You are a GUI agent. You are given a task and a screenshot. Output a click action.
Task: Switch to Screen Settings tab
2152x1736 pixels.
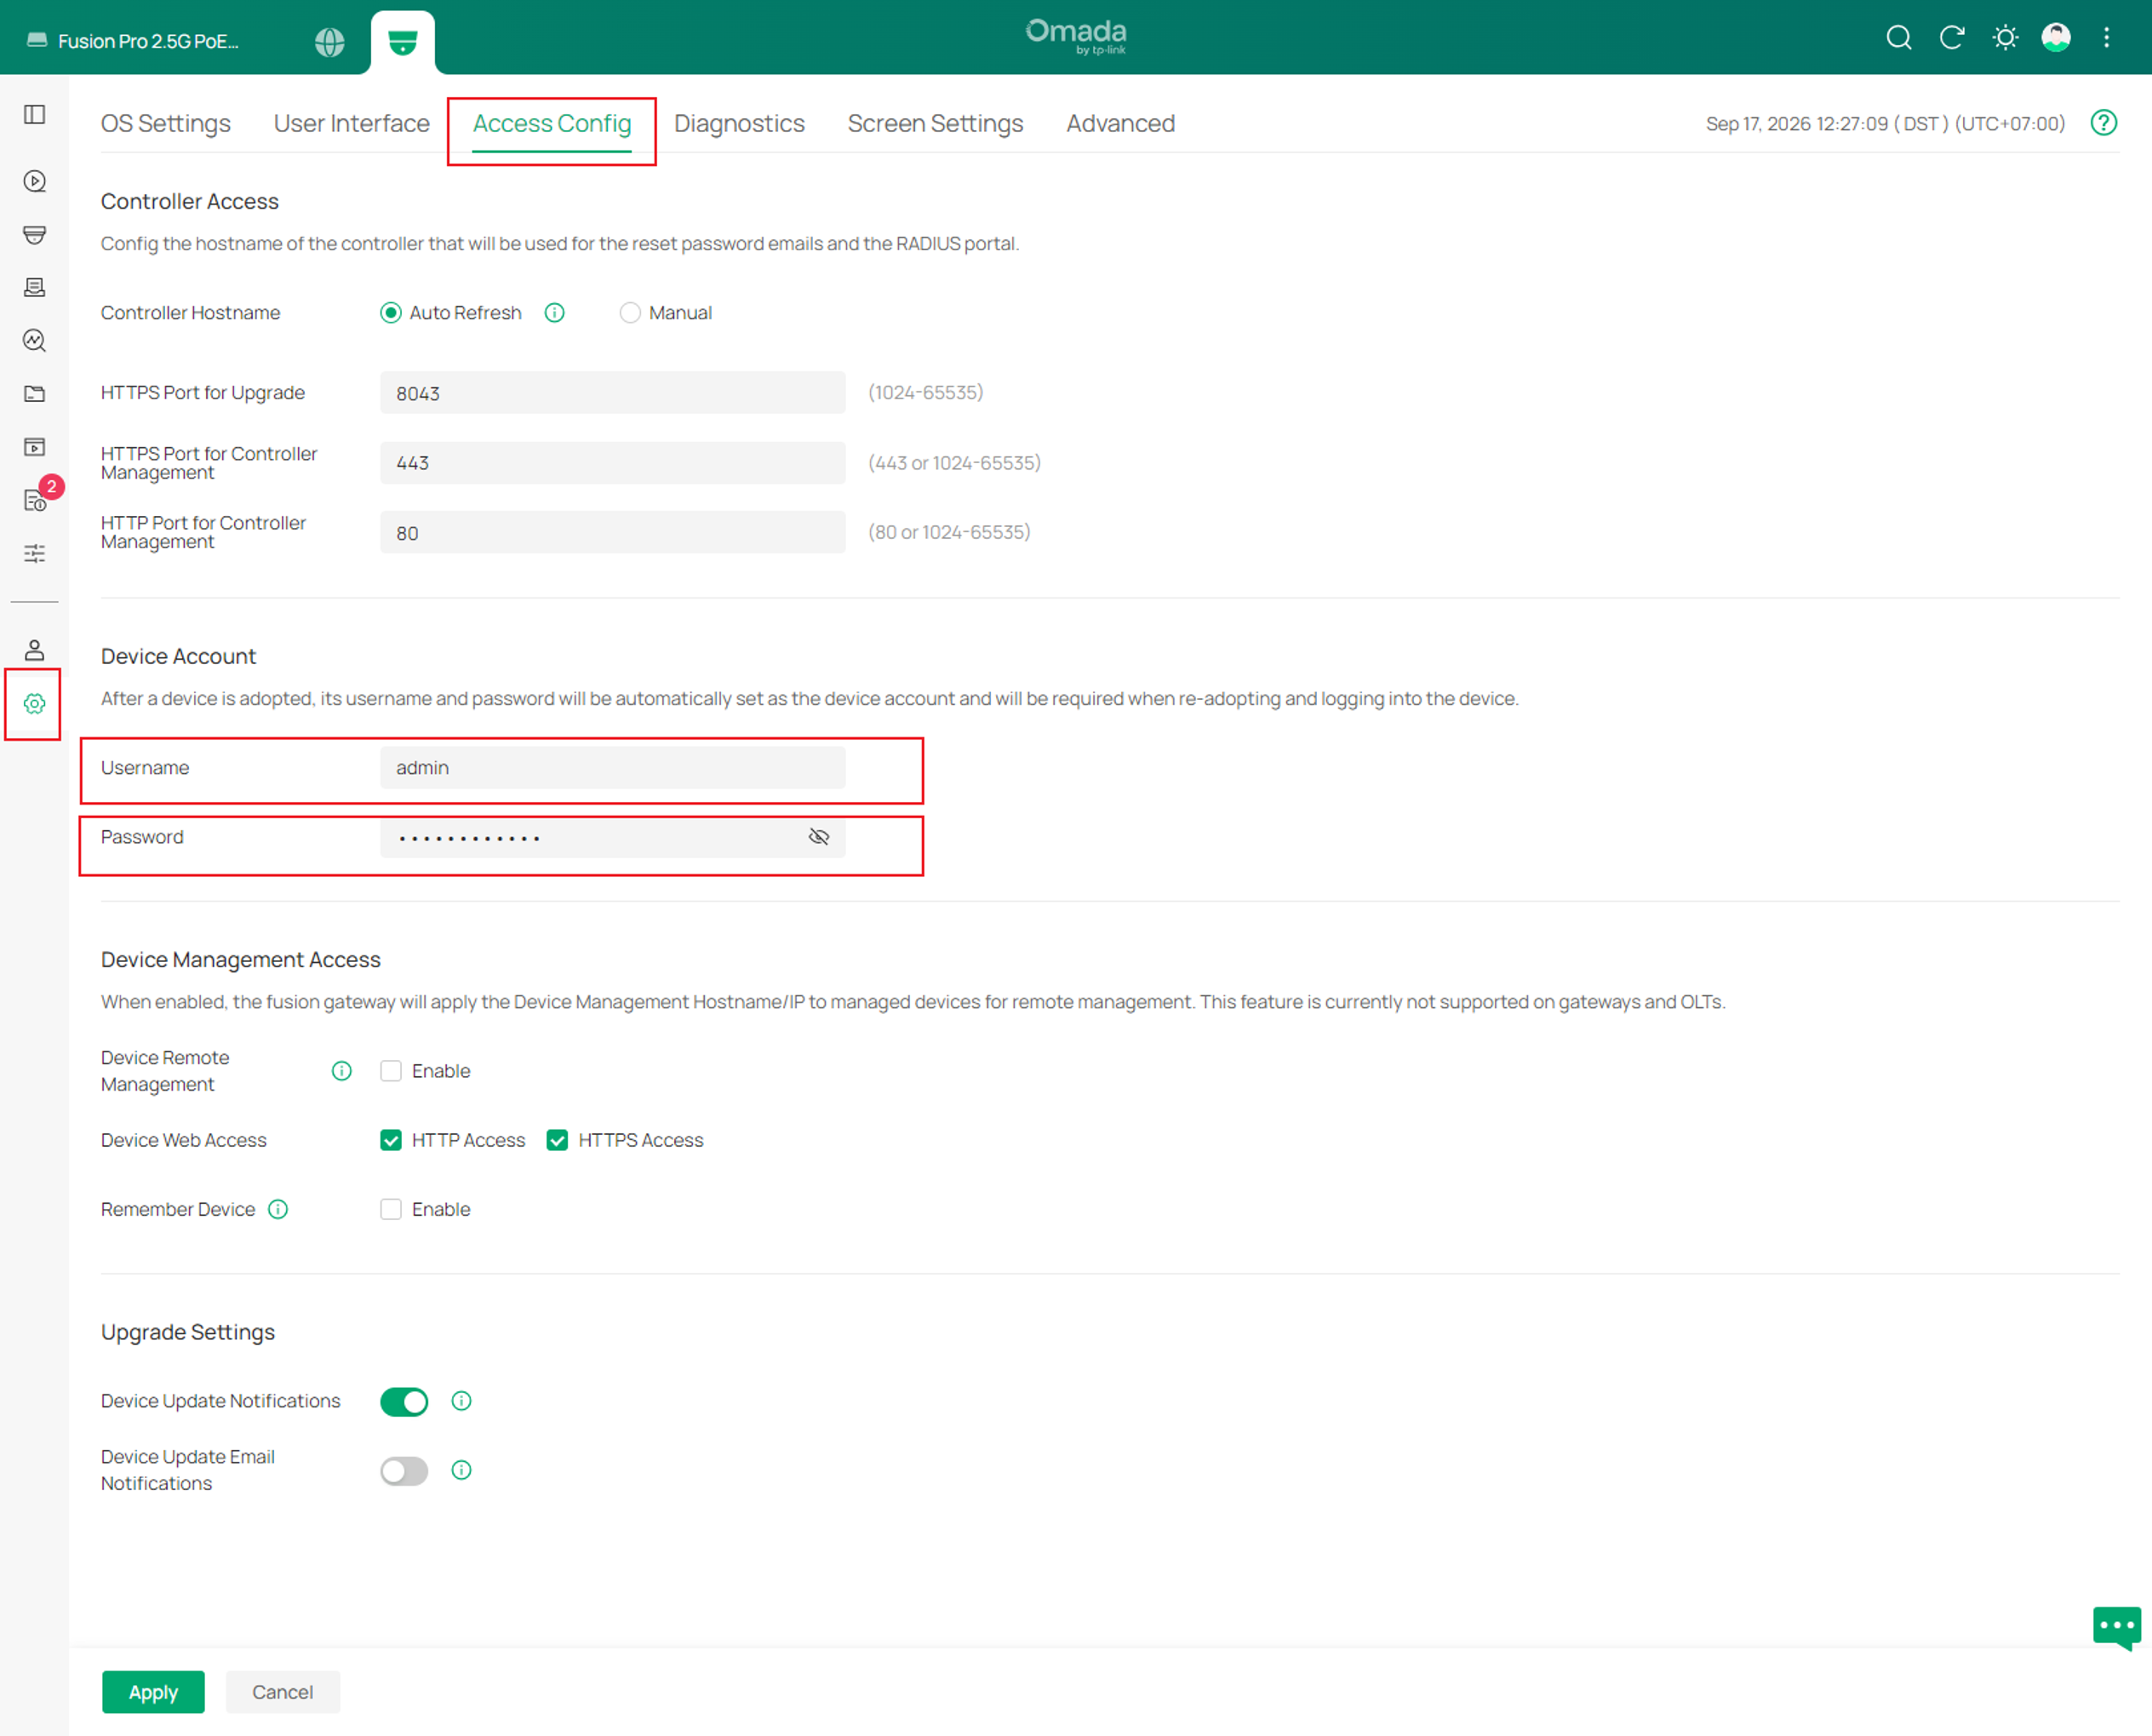[935, 124]
